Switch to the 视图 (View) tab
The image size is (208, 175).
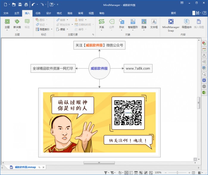tap(91, 13)
